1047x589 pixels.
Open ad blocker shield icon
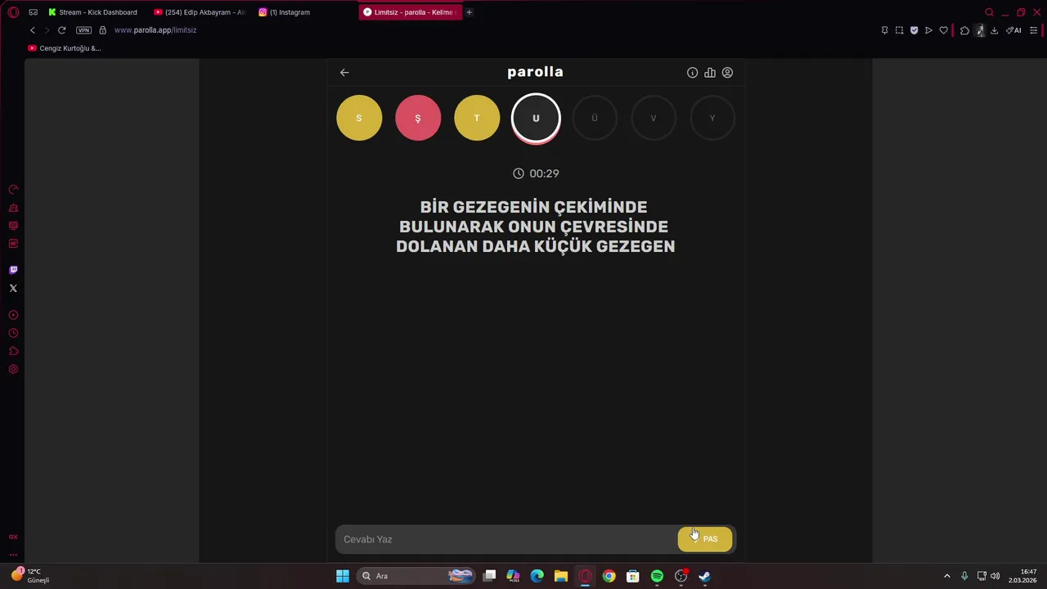pyautogui.click(x=914, y=30)
